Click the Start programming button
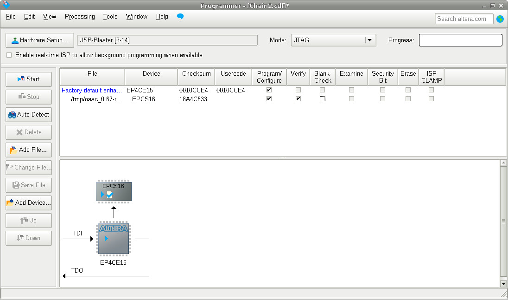Image resolution: width=508 pixels, height=300 pixels. click(29, 79)
